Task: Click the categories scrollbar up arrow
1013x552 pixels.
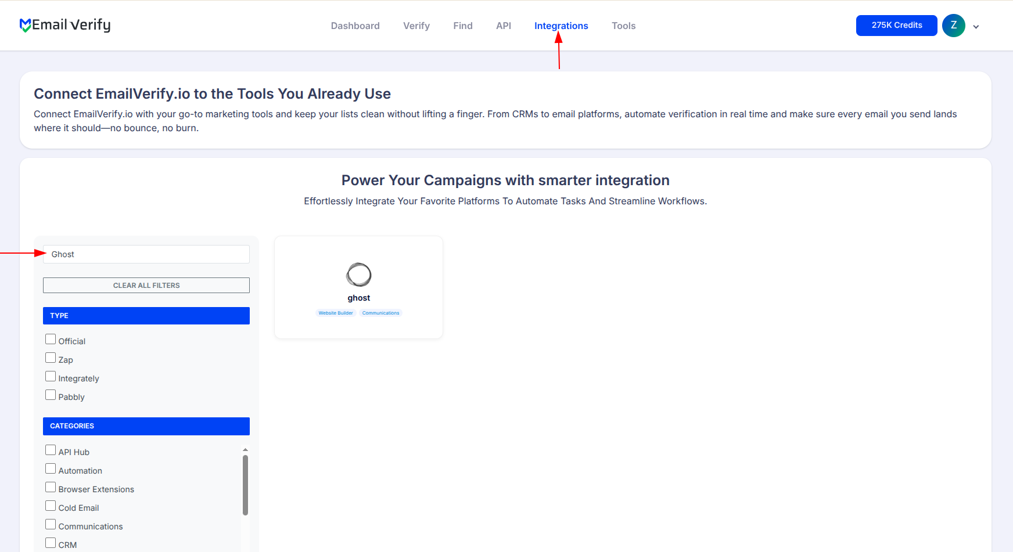Action: (x=245, y=449)
